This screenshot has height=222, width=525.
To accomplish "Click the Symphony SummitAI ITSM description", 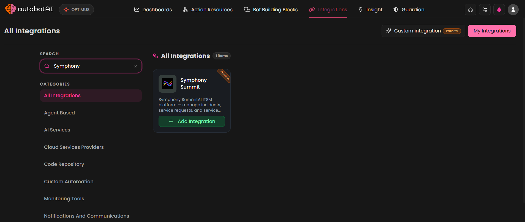I will (x=190, y=105).
